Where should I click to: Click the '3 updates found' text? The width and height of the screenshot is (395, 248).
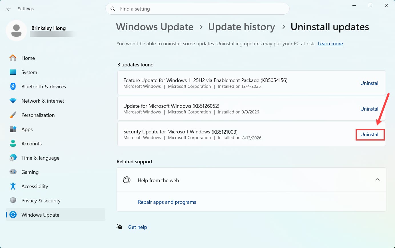pyautogui.click(x=136, y=65)
